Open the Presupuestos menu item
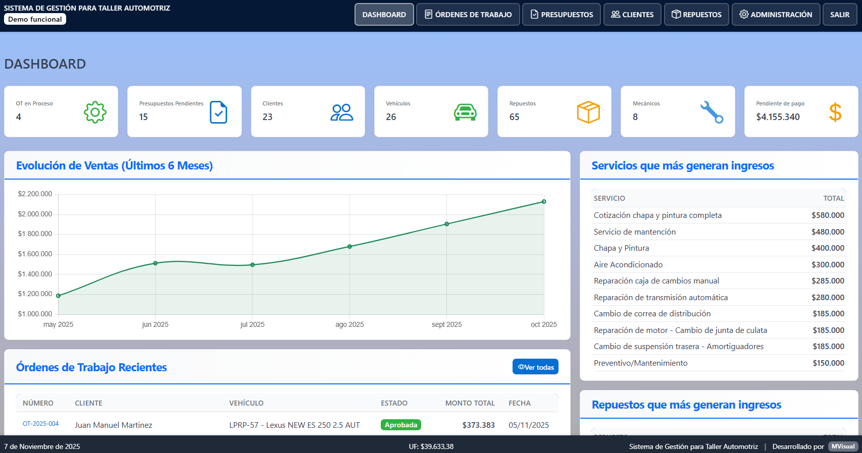This screenshot has height=453, width=862. pyautogui.click(x=562, y=15)
